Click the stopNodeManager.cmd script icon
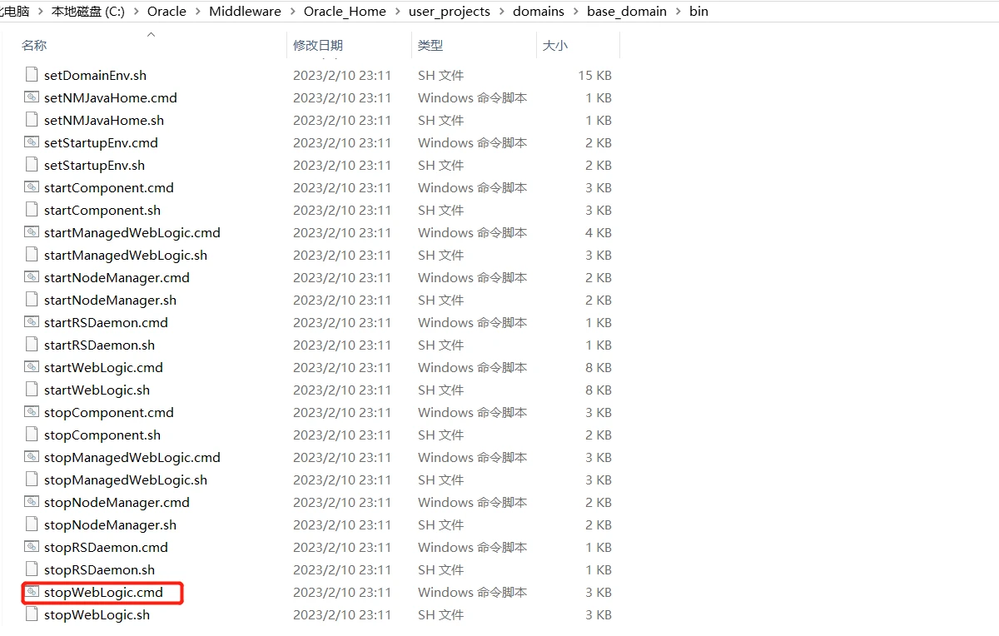The image size is (999, 636). (x=32, y=502)
